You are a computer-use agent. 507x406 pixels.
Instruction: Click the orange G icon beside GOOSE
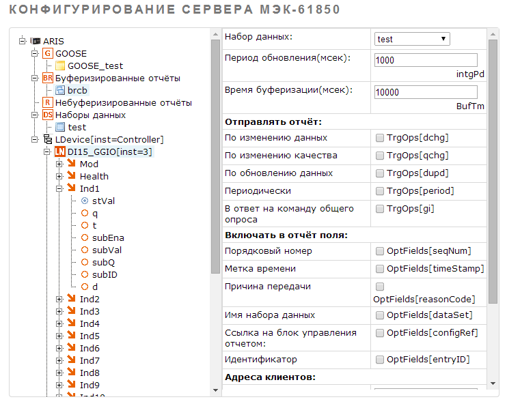coord(47,53)
